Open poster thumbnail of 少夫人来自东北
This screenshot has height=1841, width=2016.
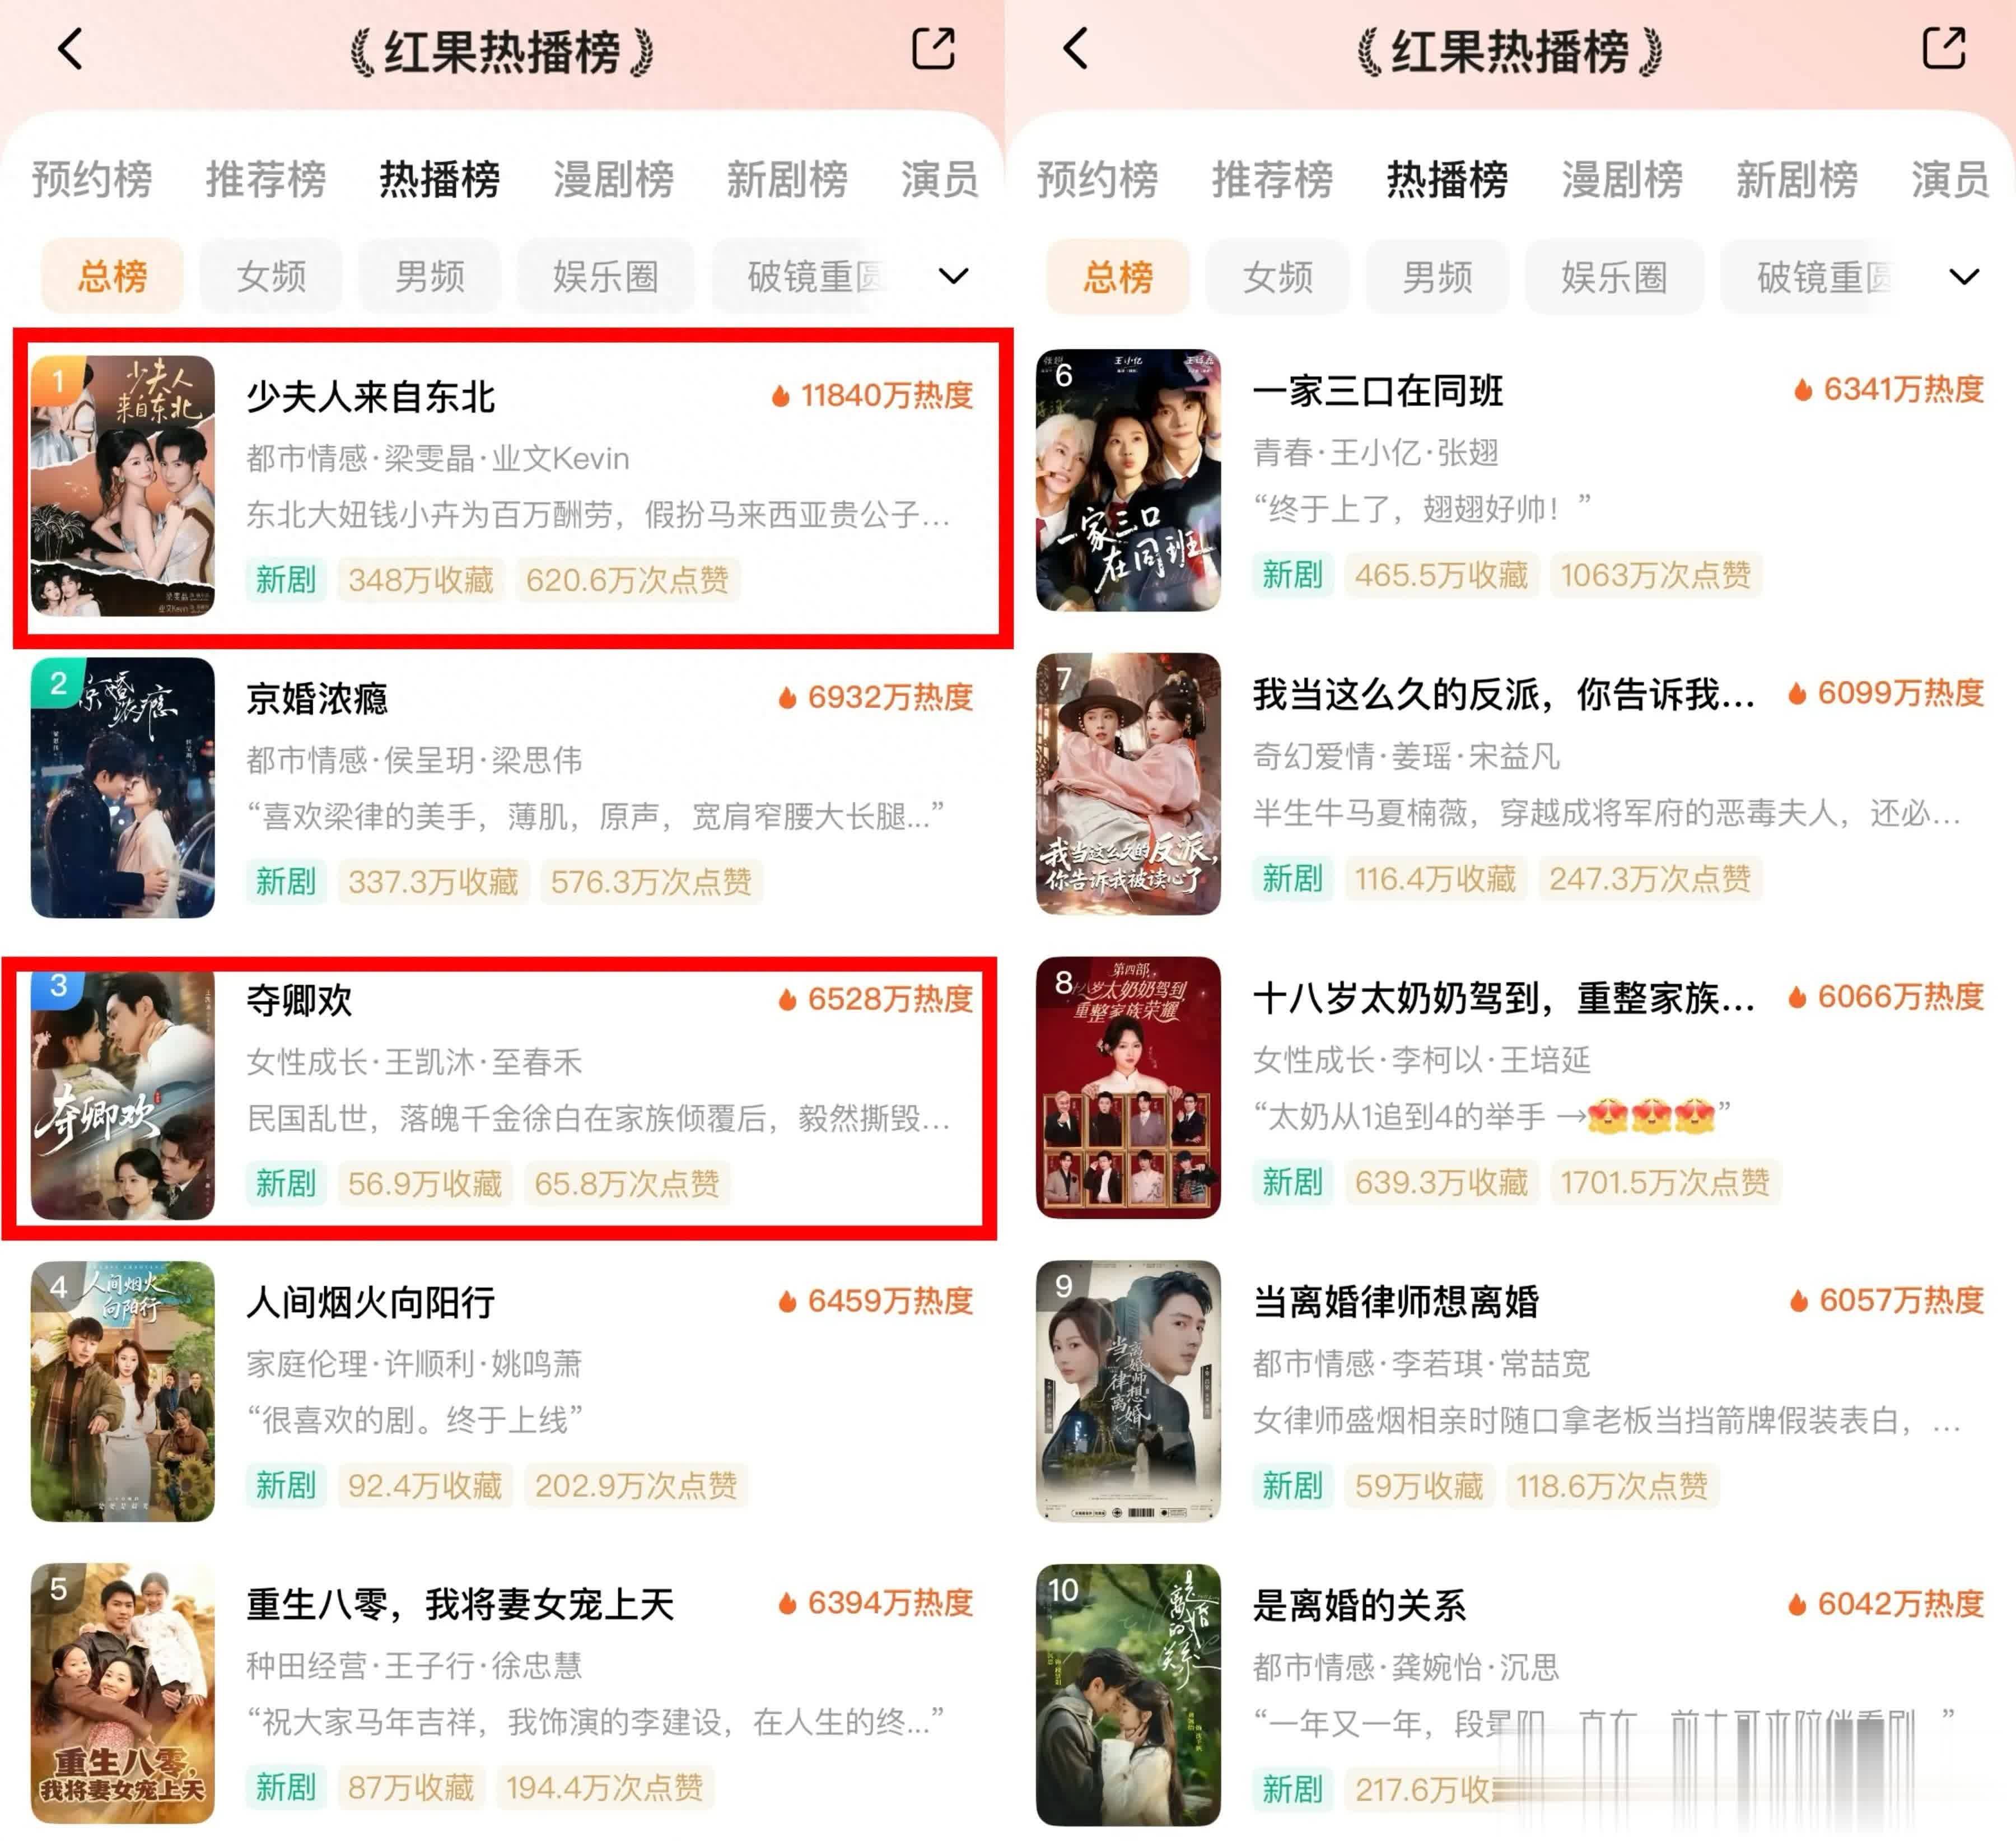(123, 486)
